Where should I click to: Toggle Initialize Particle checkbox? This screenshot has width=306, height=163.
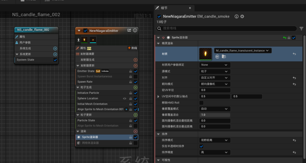click(135, 93)
